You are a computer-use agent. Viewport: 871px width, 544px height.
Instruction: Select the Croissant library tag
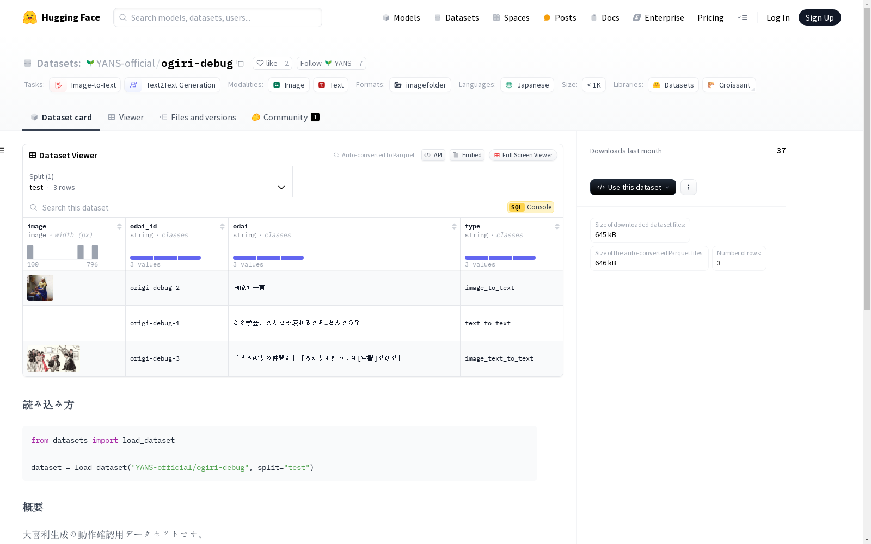pos(729,85)
